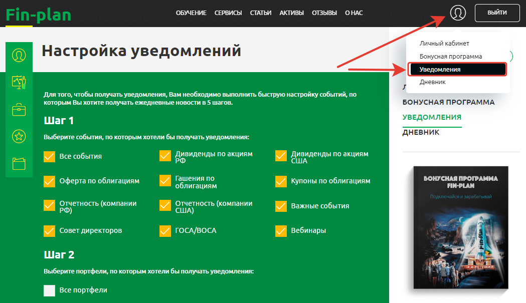
Task: Open the 'Бонусная программа' sidebar link
Action: pyautogui.click(x=448, y=102)
